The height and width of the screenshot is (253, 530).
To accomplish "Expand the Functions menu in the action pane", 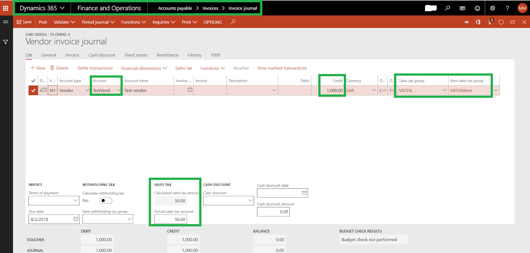I will tap(133, 22).
